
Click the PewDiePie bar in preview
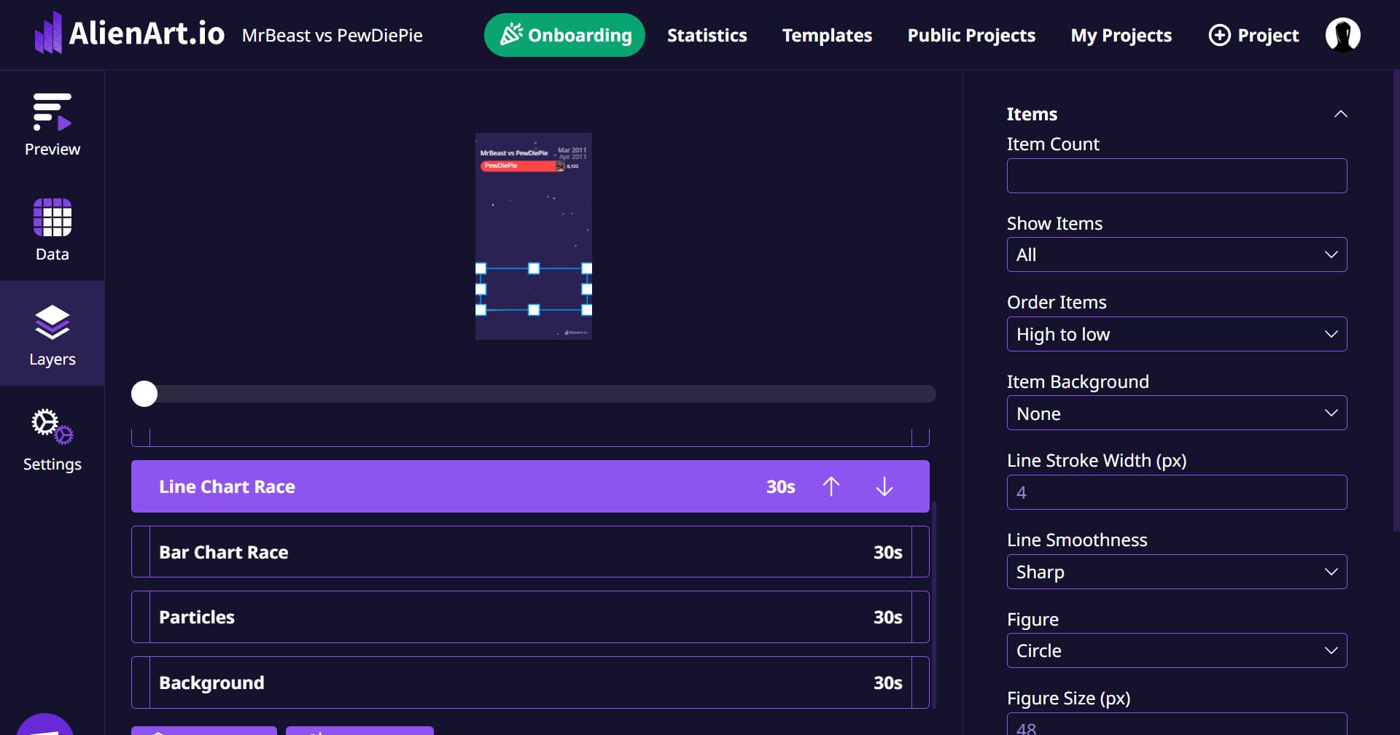coord(522,166)
